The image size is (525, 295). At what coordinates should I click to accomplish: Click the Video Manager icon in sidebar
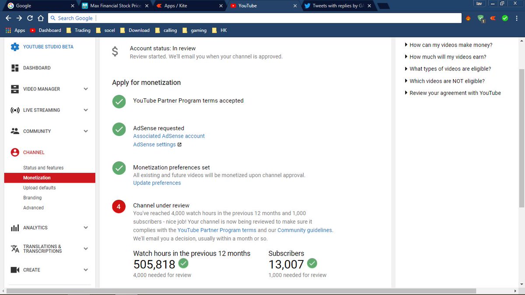click(15, 89)
